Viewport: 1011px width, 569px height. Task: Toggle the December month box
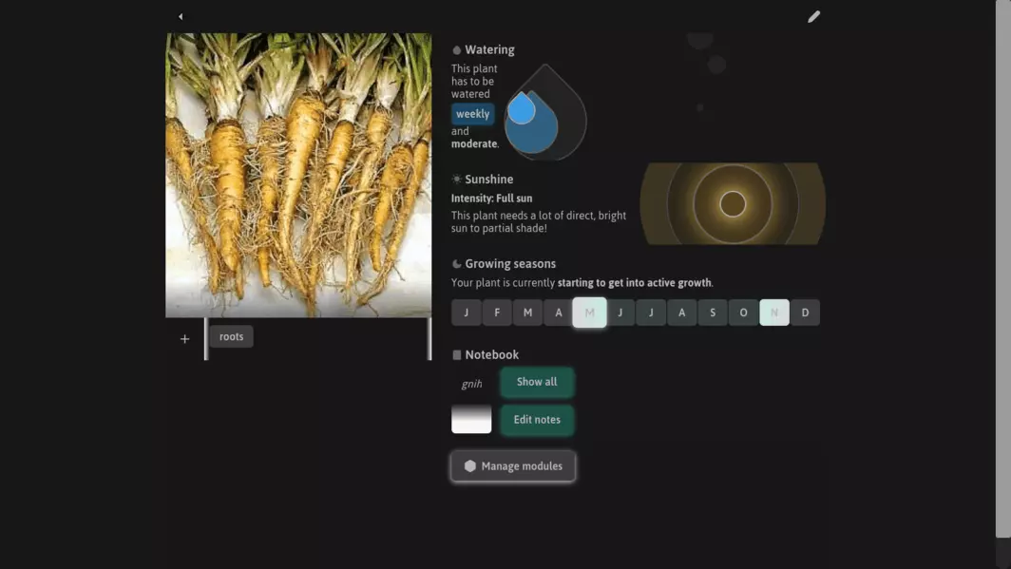(x=805, y=313)
